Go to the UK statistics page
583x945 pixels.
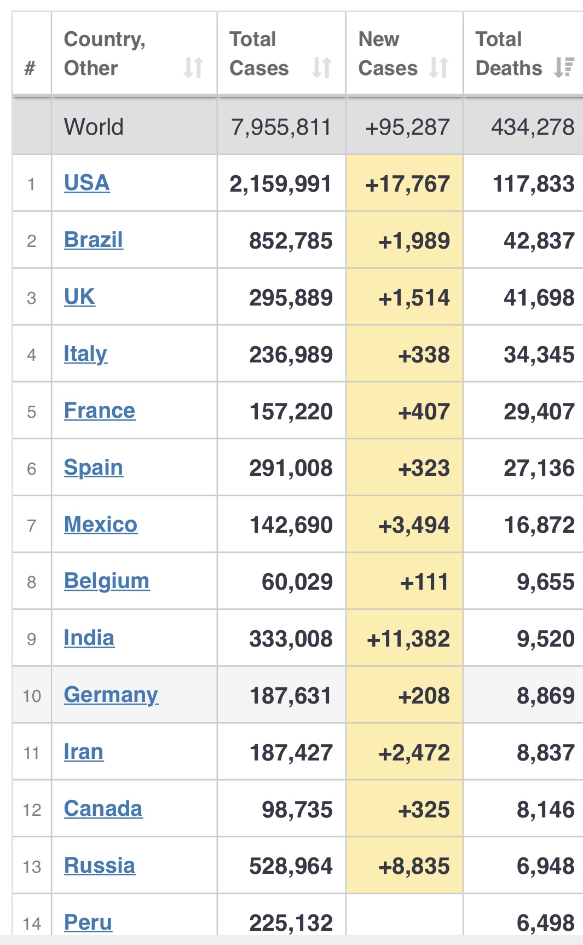[79, 297]
